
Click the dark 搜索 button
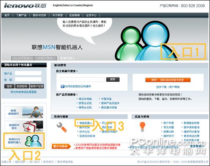(x=113, y=79)
